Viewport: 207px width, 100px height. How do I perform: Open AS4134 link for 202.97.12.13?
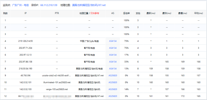113,55
